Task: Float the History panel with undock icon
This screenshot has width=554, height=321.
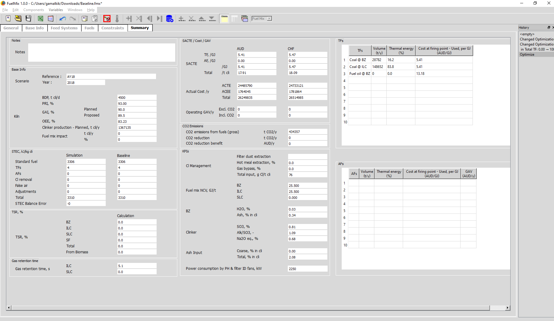Action: pyautogui.click(x=549, y=28)
